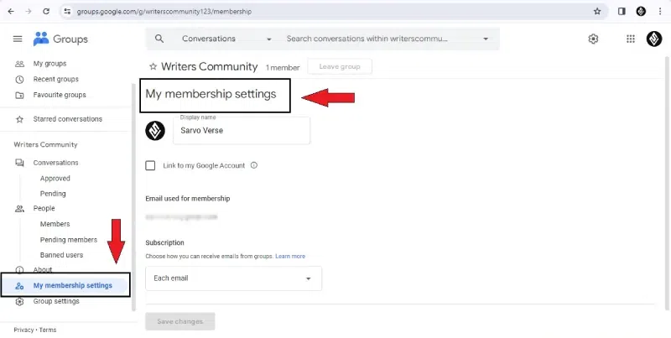Click the Group settings gear icon in sidebar
The height and width of the screenshot is (338, 671).
coord(19,301)
